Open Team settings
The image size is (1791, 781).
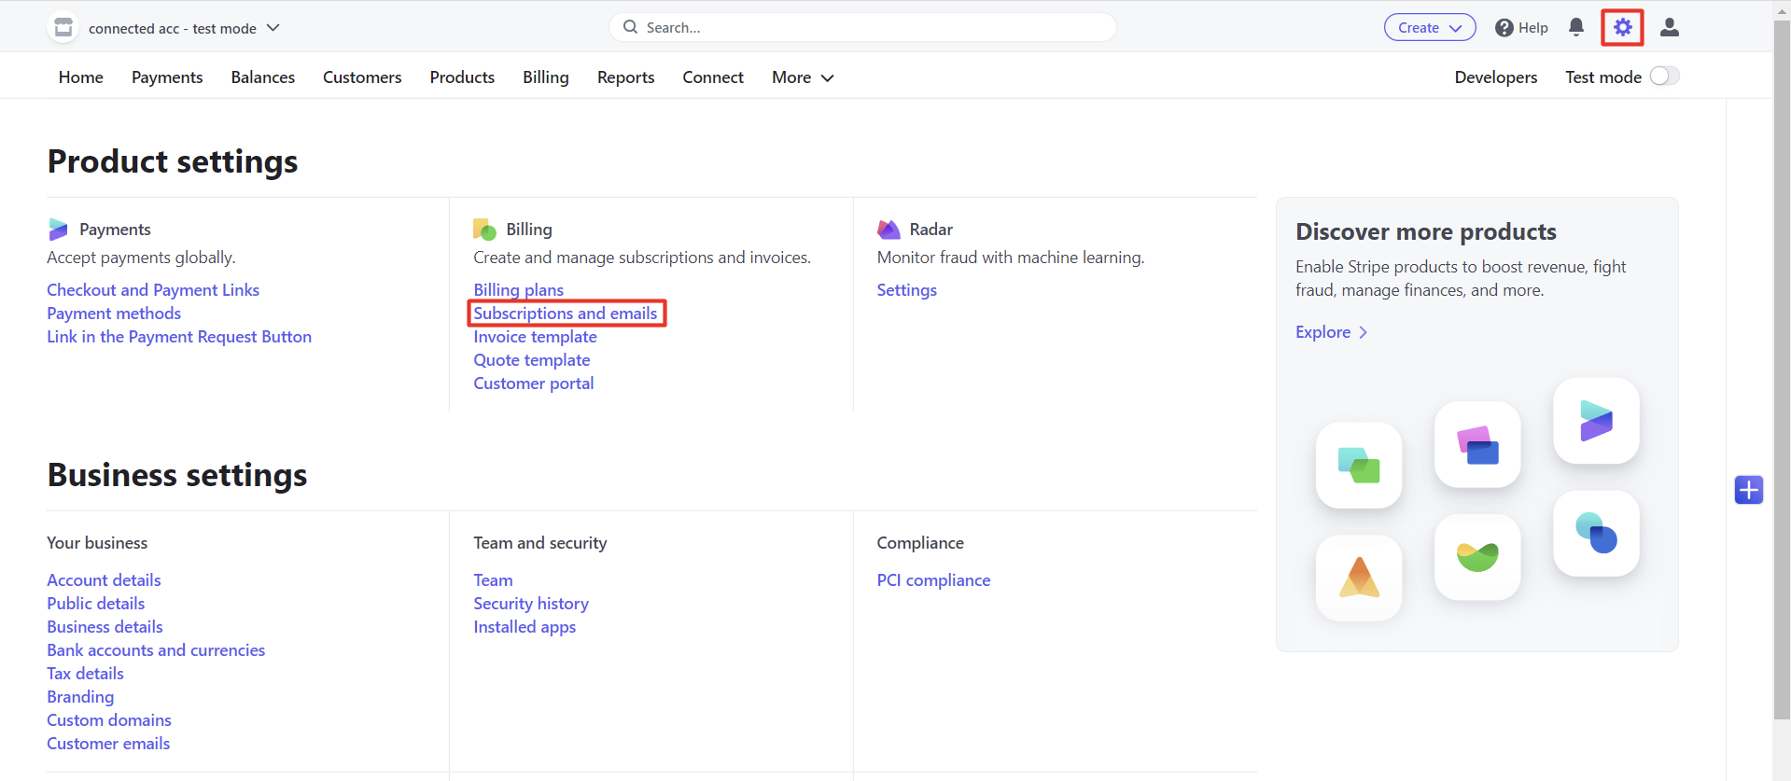point(493,580)
